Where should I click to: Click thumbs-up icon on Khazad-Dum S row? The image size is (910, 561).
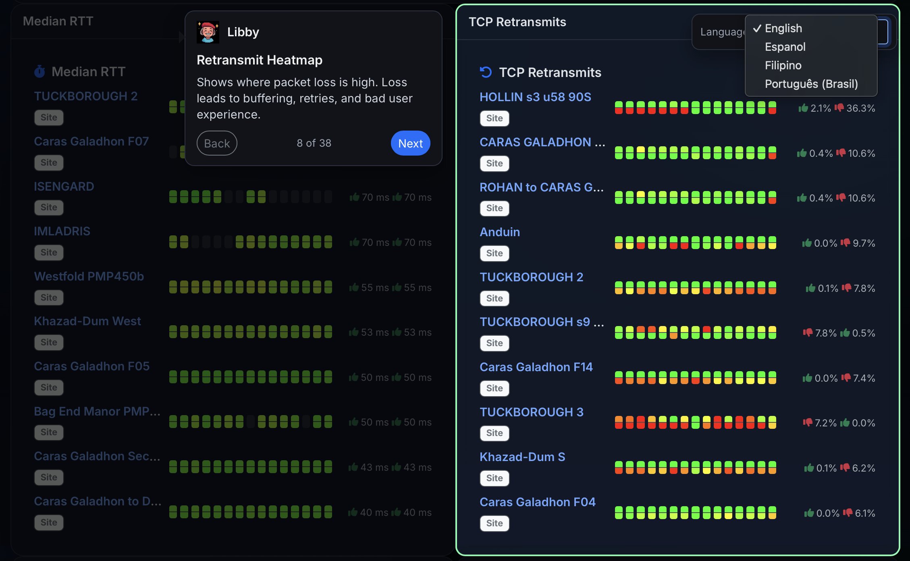tap(809, 467)
